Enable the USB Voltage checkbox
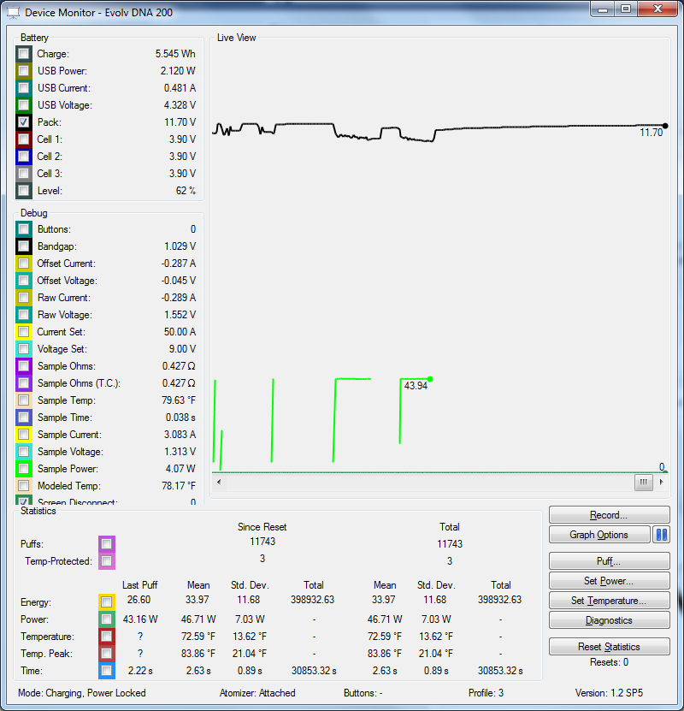This screenshot has height=711, width=684. pos(23,105)
